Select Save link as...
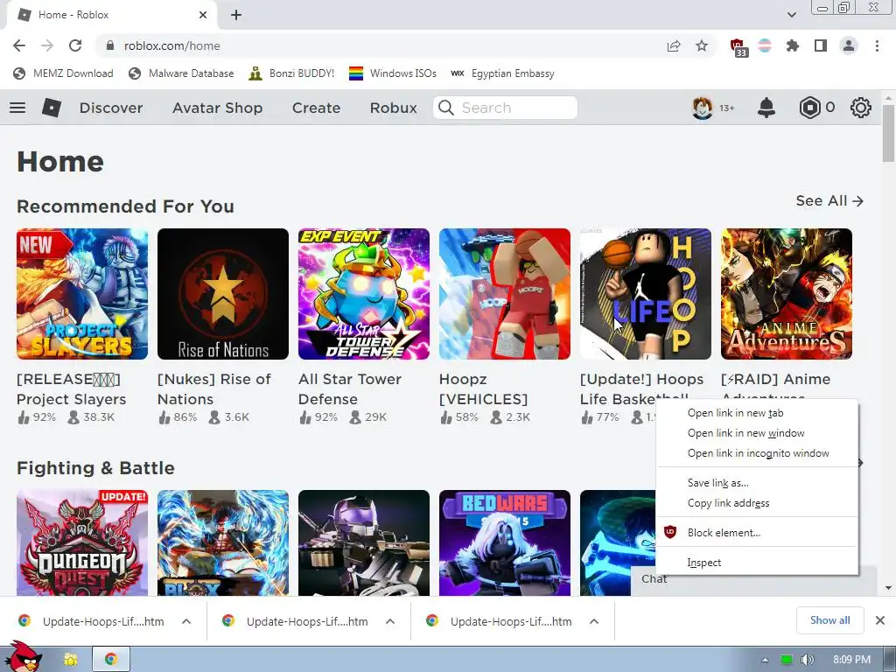Screen dimensions: 896x672 coord(757,483)
